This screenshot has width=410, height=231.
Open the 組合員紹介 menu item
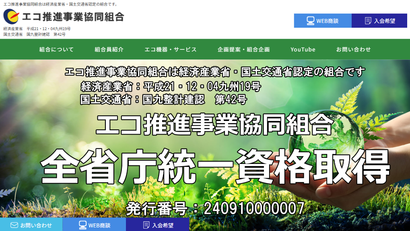click(x=109, y=49)
